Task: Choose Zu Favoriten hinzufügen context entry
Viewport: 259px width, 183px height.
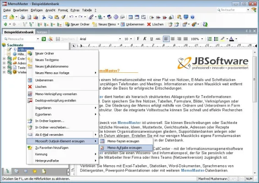Action: coord(62,148)
